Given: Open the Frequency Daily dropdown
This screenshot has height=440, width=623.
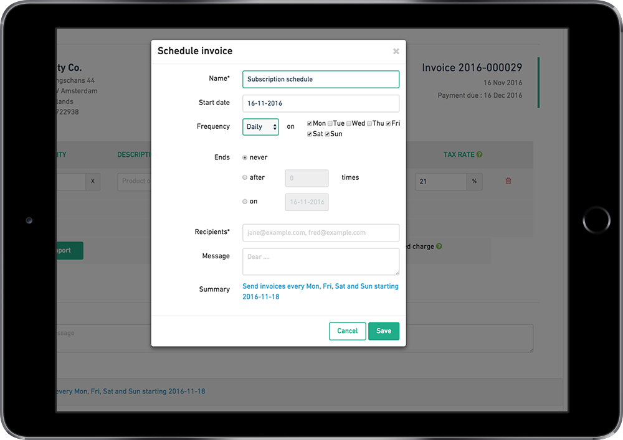Looking at the screenshot, I should tap(260, 127).
